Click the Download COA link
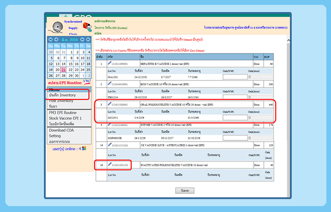 pos(61,130)
